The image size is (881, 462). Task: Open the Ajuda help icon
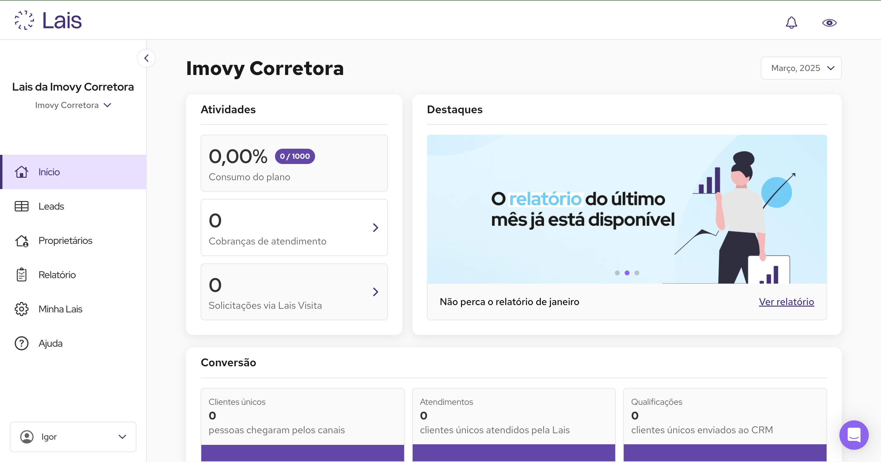click(x=21, y=343)
